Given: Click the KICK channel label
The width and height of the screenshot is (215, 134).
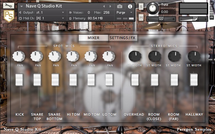Looking at the screenshot, I should point(20,114).
